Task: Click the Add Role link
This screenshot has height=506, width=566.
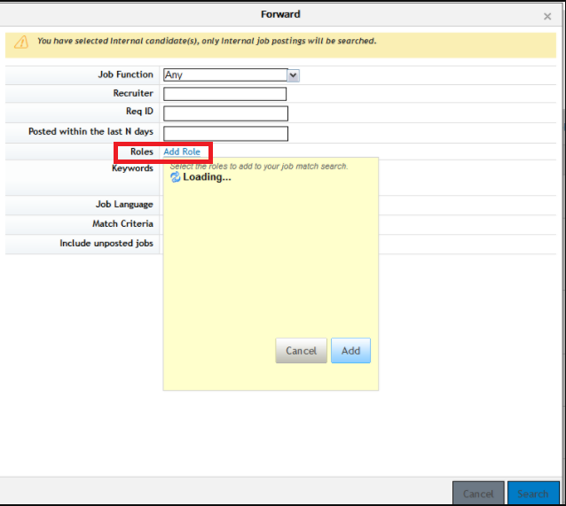Action: point(182,152)
